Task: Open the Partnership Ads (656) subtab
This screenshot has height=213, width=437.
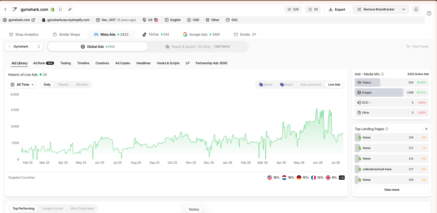Action: pos(211,63)
